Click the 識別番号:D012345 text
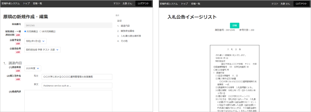 pyautogui.click(x=225, y=30)
